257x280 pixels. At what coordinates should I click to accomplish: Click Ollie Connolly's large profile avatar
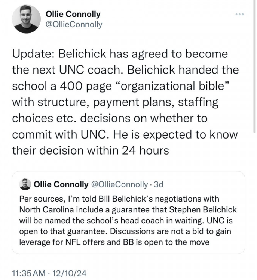(x=26, y=19)
